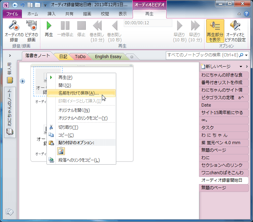
Task: Open オーディオとビデオの設定
Action: click(x=235, y=31)
